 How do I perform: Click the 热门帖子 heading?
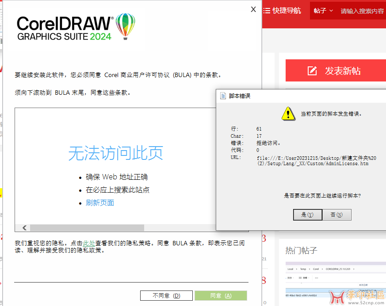[301, 250]
